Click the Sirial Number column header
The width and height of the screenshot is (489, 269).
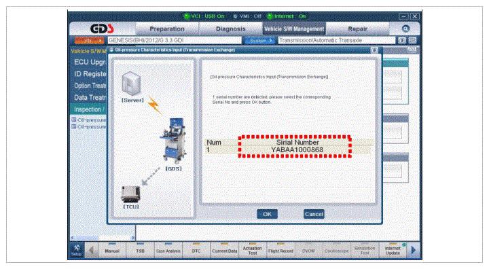(x=297, y=142)
